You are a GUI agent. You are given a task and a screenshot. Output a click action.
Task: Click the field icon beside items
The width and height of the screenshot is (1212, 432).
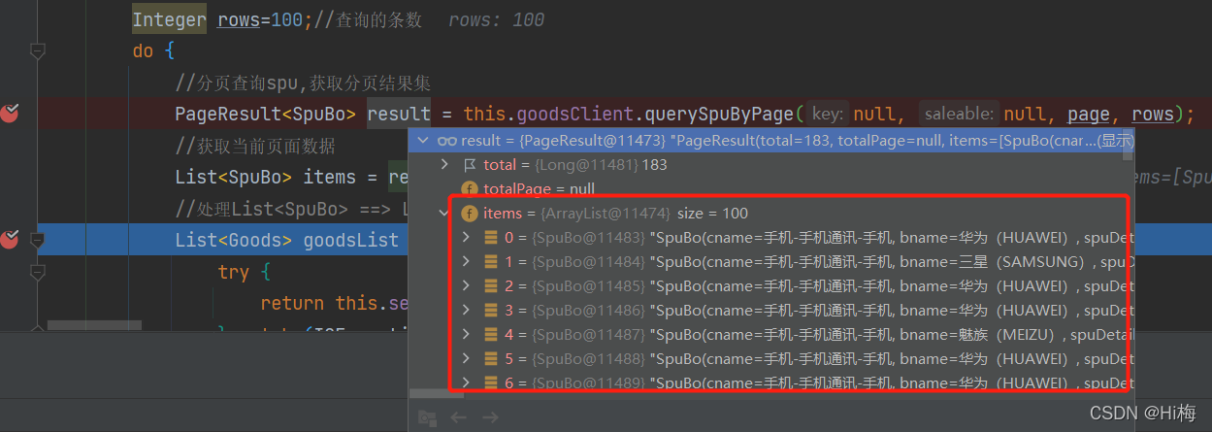coord(470,214)
